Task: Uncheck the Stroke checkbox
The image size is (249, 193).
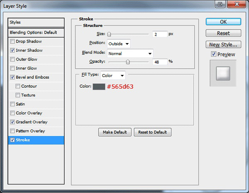Action: pos(12,140)
